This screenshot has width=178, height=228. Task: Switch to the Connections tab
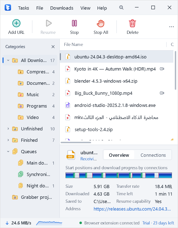pos(153,155)
